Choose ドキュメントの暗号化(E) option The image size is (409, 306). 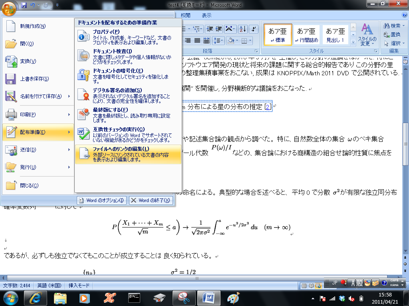[x=128, y=76]
